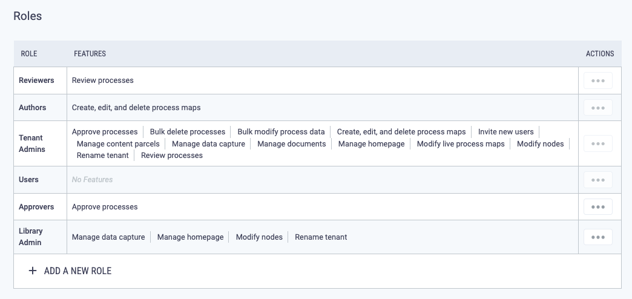This screenshot has height=299, width=632.
Task: Click the plus icon to add role
Action: (x=33, y=271)
